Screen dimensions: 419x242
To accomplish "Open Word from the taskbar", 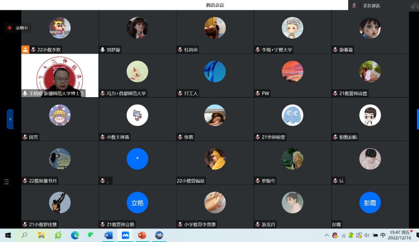I will pyautogui.click(x=109, y=235).
